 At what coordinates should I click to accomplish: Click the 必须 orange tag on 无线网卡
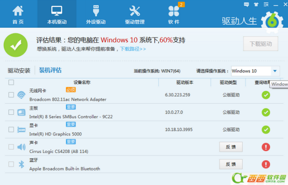(71, 90)
